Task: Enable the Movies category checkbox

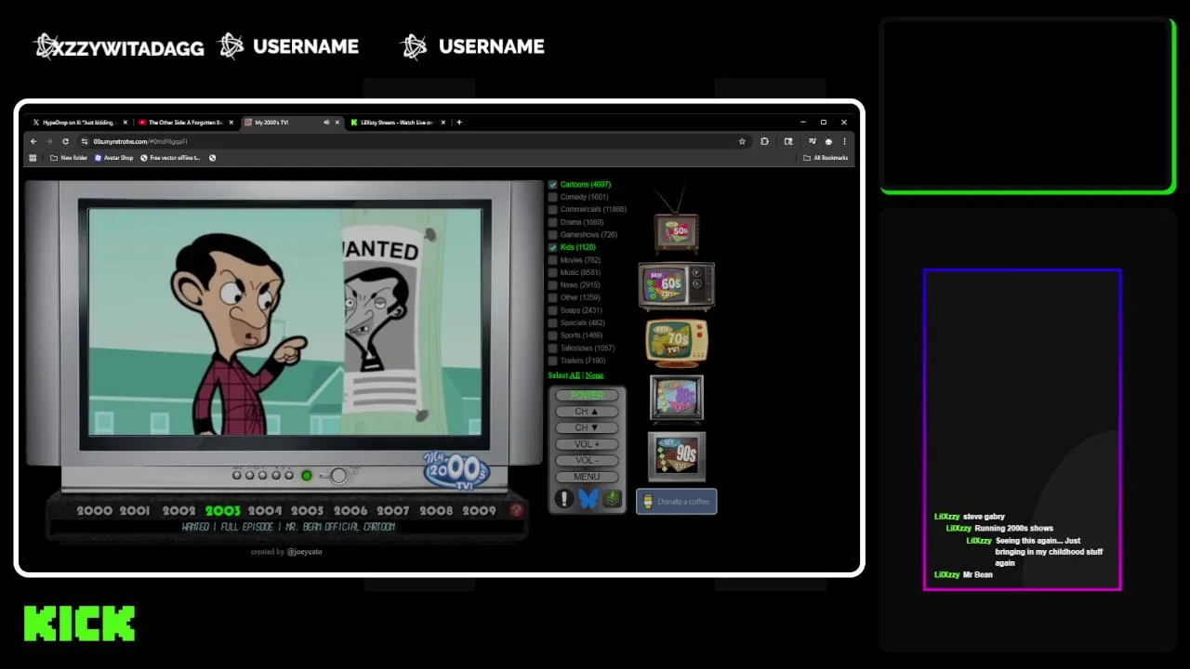Action: point(552,260)
